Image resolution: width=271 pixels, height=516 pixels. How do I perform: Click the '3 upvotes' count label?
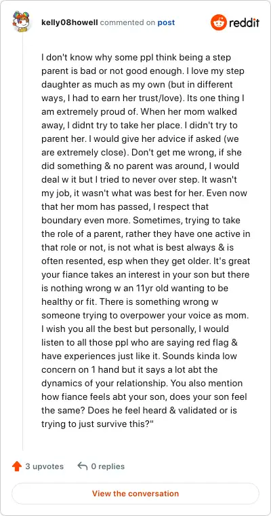(x=45, y=466)
